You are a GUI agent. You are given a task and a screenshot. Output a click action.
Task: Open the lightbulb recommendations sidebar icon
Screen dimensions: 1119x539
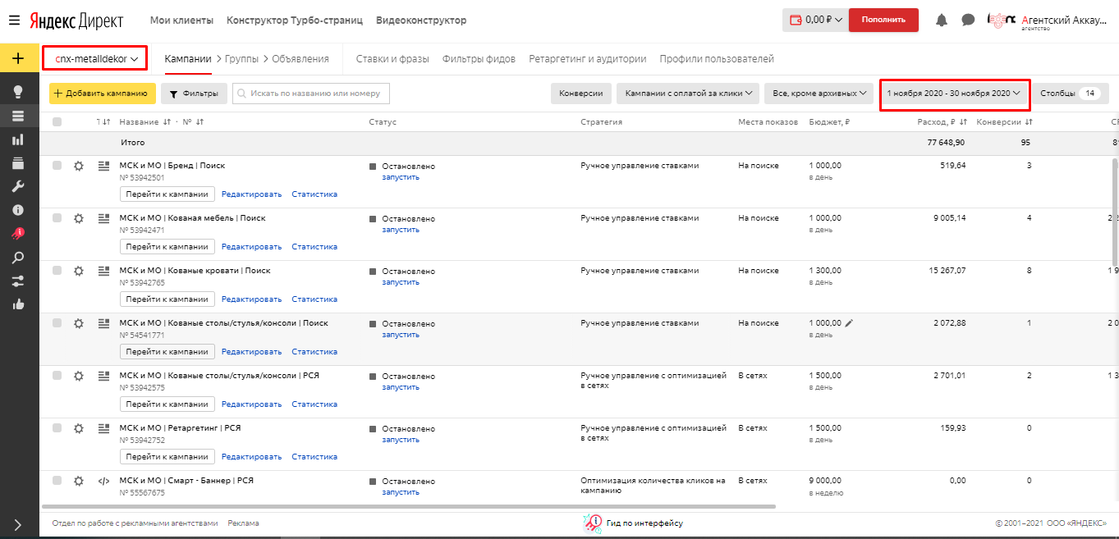click(x=18, y=91)
